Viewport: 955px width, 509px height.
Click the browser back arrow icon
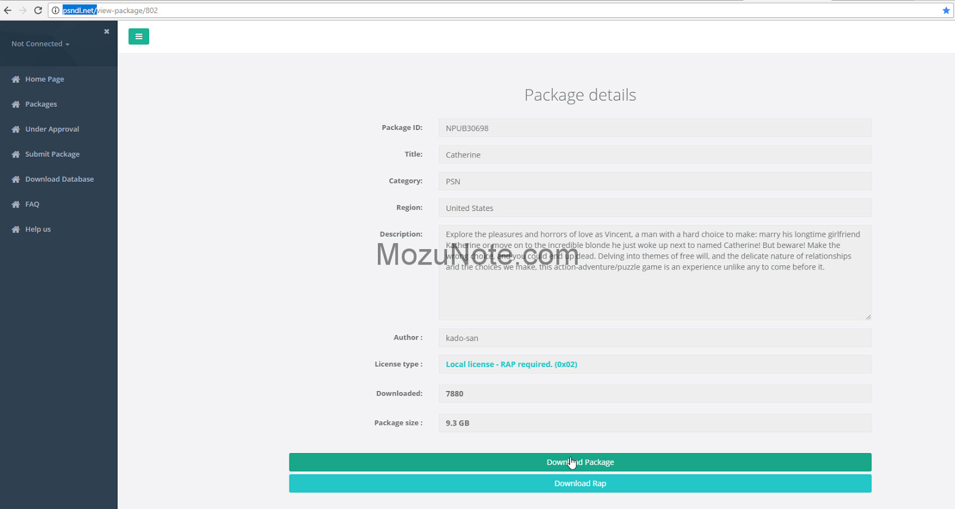(x=8, y=10)
